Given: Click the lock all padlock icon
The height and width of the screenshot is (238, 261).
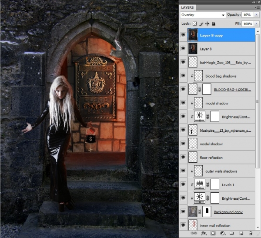Looking at the screenshot, I should point(214,24).
